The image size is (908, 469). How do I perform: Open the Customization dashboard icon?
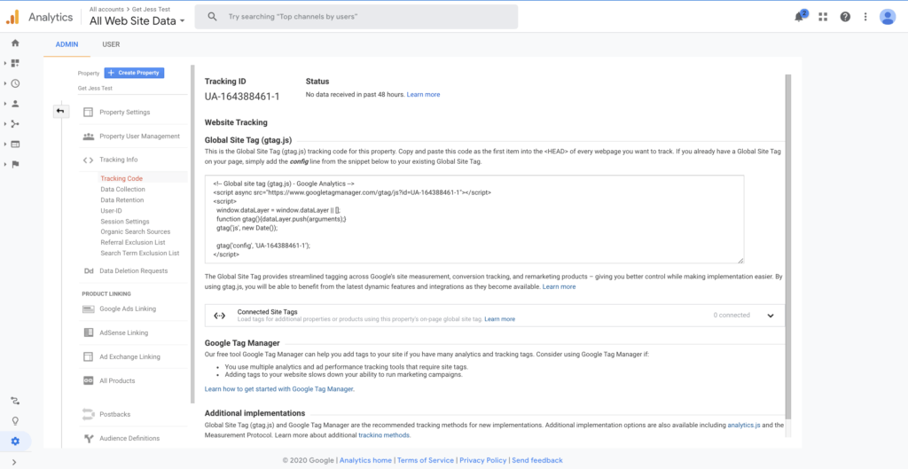point(15,63)
